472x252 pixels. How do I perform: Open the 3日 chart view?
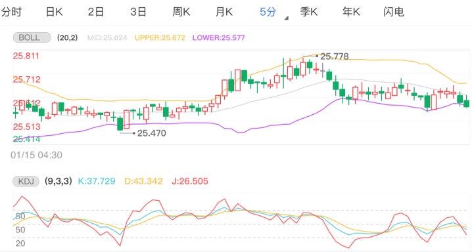pos(139,12)
